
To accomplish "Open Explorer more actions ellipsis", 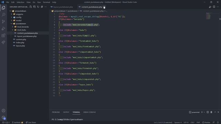I will point(46,7).
